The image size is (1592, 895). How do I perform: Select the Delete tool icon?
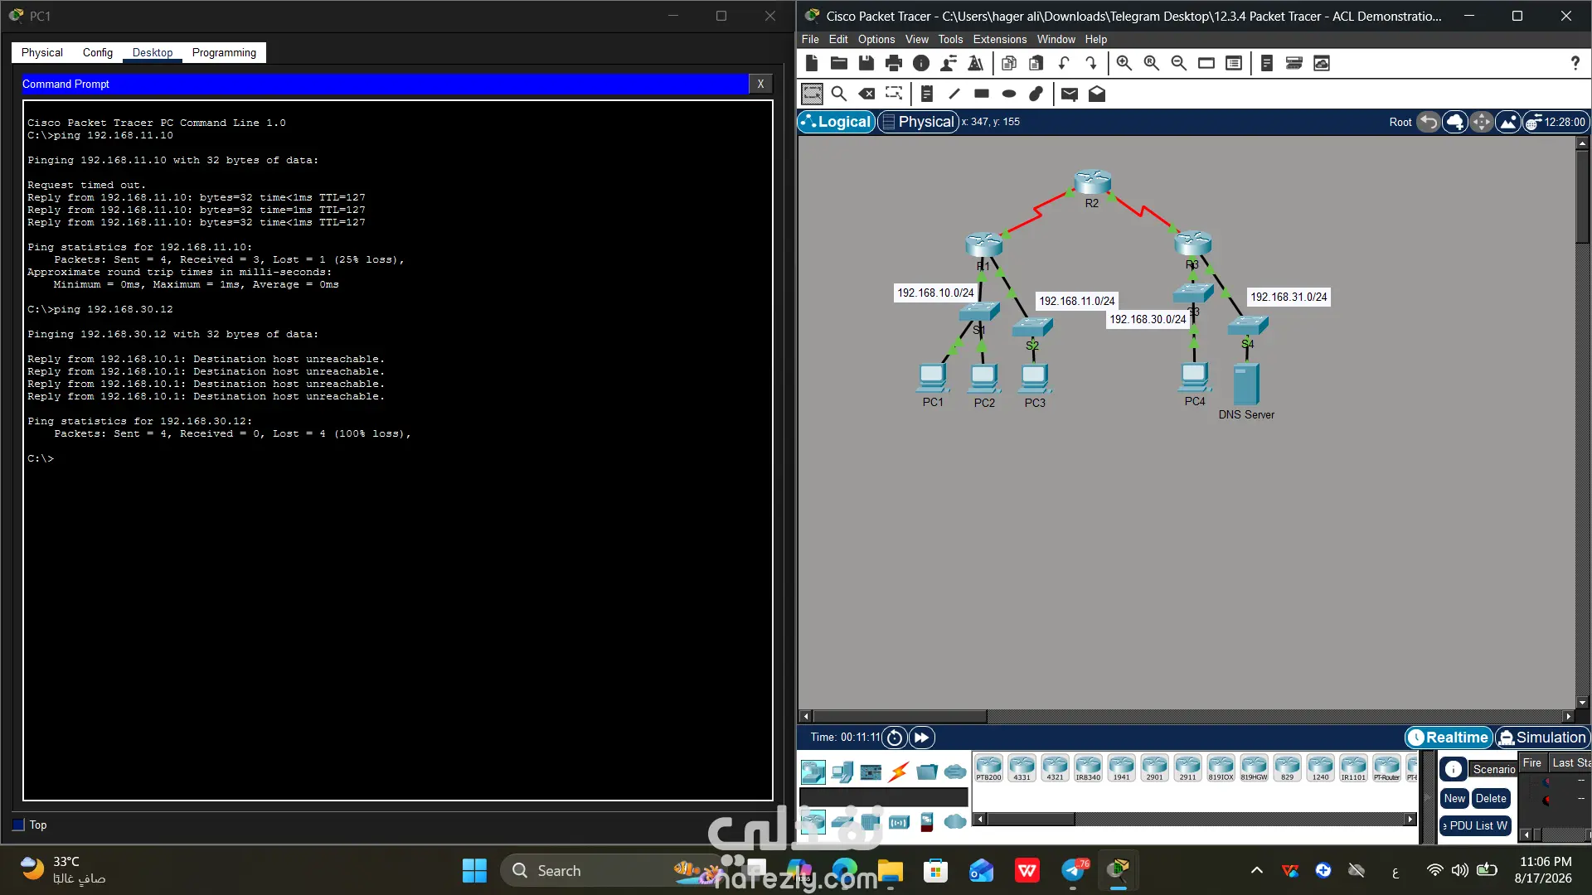(x=866, y=94)
